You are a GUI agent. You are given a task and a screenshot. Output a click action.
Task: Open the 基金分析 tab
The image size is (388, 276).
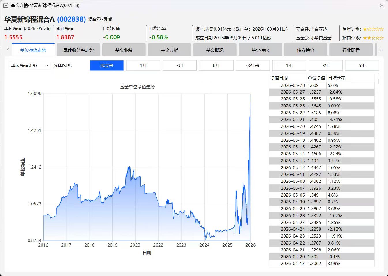coord(169,50)
